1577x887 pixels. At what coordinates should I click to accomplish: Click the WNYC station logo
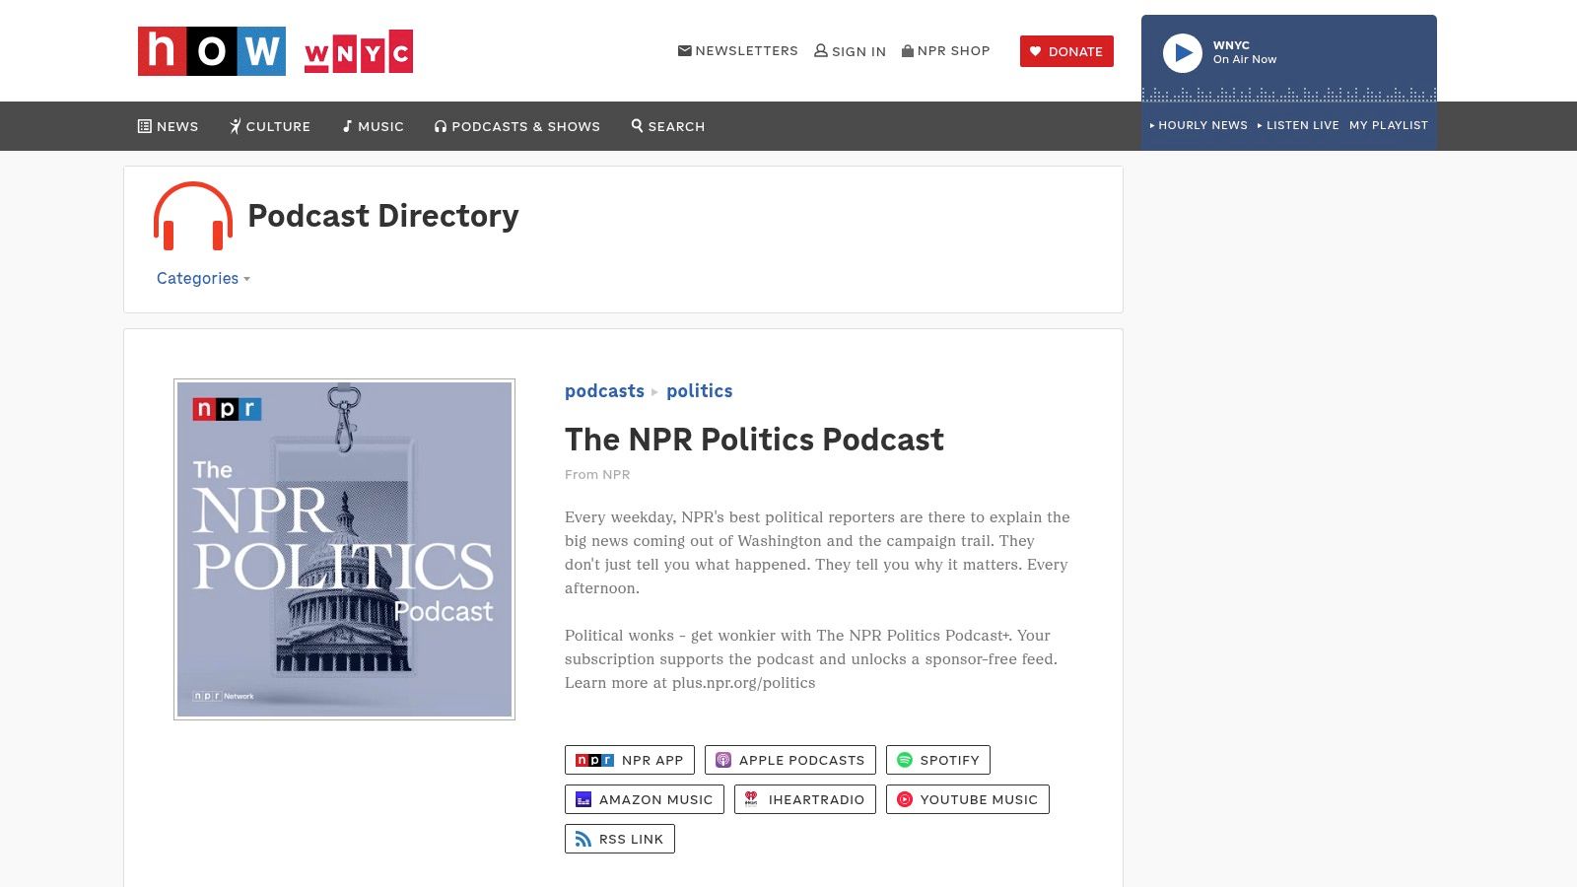[x=359, y=52]
